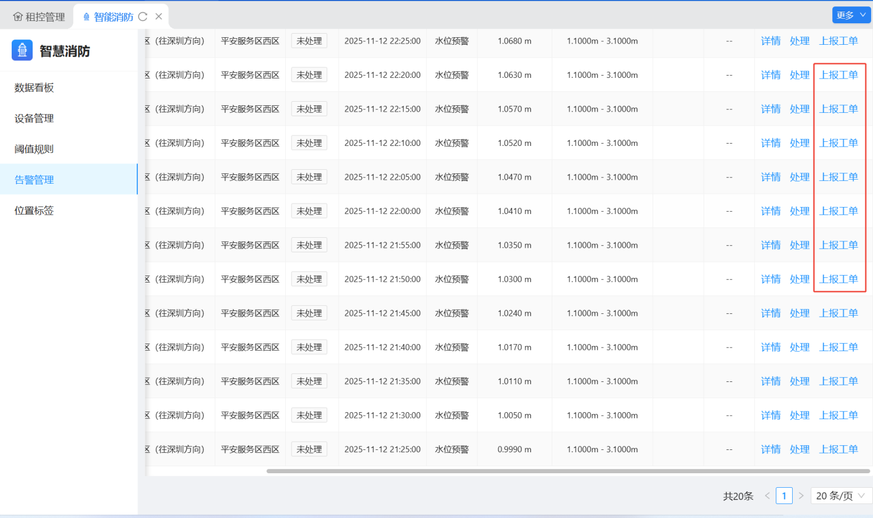Viewport: 873px width, 518px height.
Task: Reload the 智能消防 tab with refresh icon
Action: point(143,17)
